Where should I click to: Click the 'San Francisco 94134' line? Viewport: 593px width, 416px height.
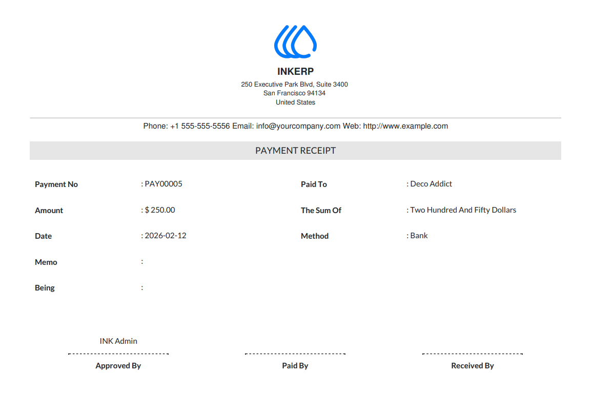pos(294,93)
